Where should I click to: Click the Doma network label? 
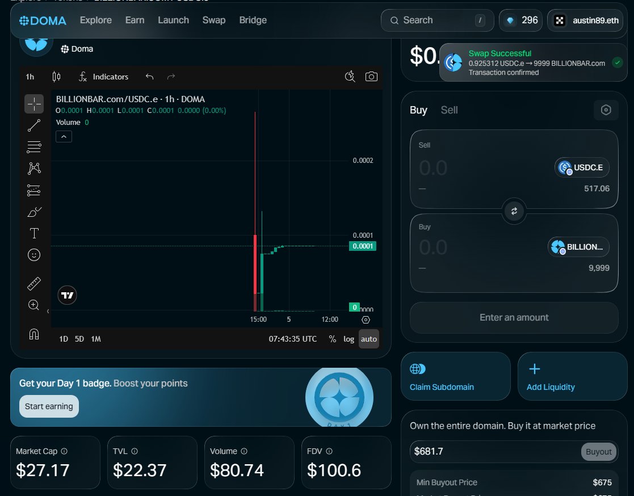(77, 49)
